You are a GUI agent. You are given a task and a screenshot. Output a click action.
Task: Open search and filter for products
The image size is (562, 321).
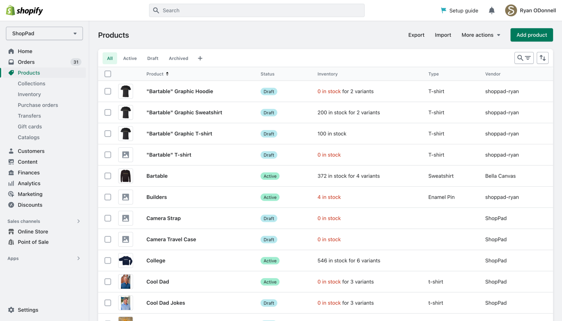(x=524, y=58)
